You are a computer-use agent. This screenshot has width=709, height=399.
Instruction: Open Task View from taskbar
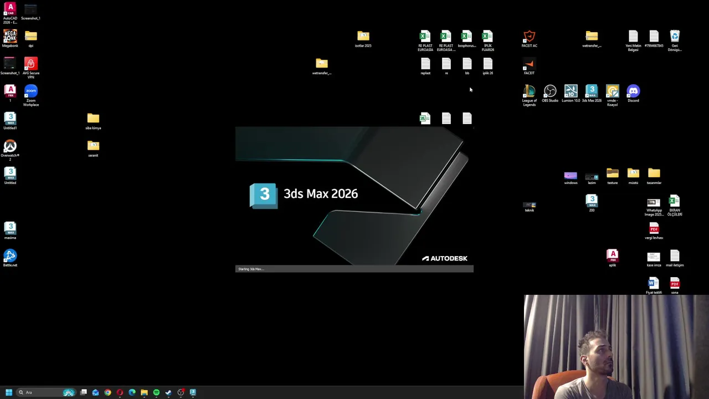(x=84, y=392)
